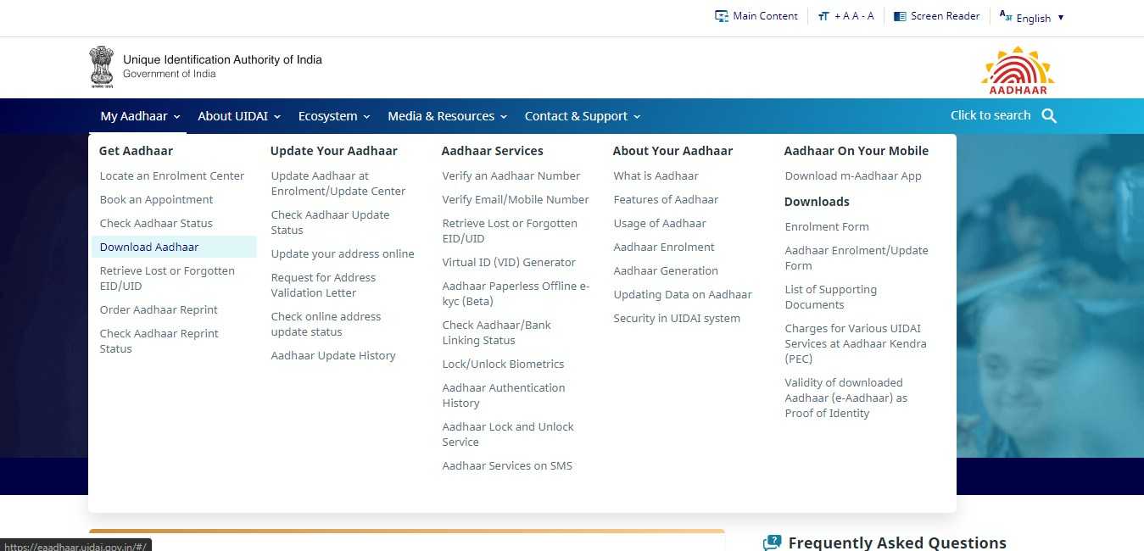Viewport: 1144px width, 551px height.
Task: Open List of Supporting Documents
Action: click(831, 297)
